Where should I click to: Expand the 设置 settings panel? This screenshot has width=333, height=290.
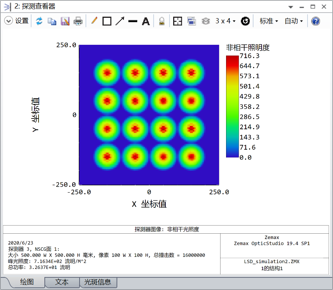9,21
